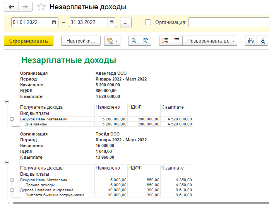Click the forward navigation arrow
The image size is (269, 204).
coord(25,7)
